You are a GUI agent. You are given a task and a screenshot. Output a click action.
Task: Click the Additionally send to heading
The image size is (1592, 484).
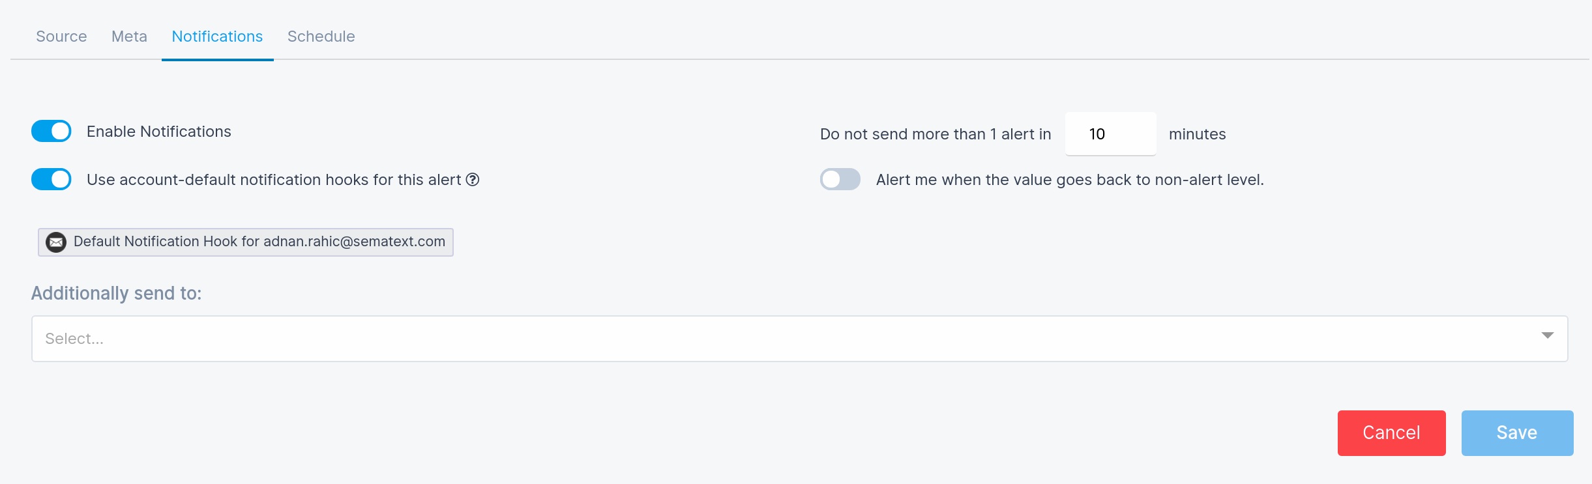pyautogui.click(x=117, y=294)
